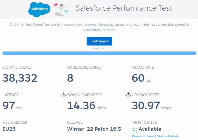Click the ms unit next to latency
The width and height of the screenshot is (198, 140).
click(x=19, y=108)
